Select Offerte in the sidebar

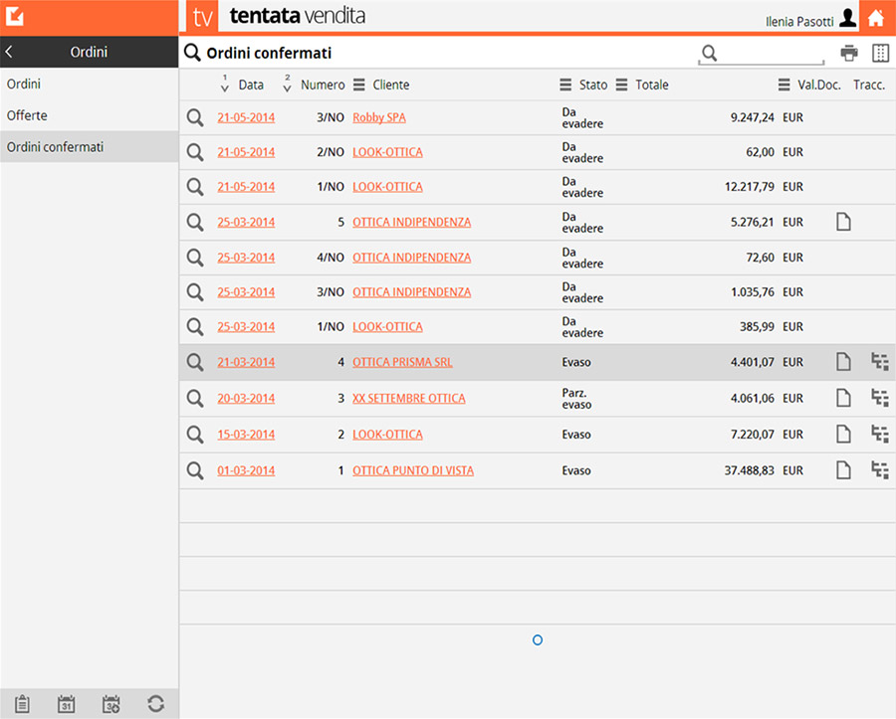pyautogui.click(x=27, y=115)
